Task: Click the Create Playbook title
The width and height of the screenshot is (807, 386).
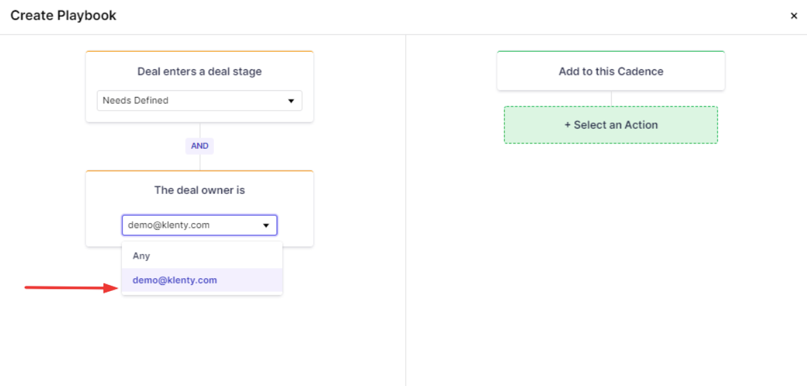Action: 63,15
